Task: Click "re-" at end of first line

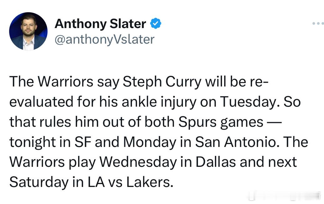Action: click(x=259, y=82)
